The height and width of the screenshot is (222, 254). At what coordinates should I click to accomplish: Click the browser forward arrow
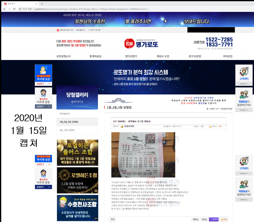point(9,9)
